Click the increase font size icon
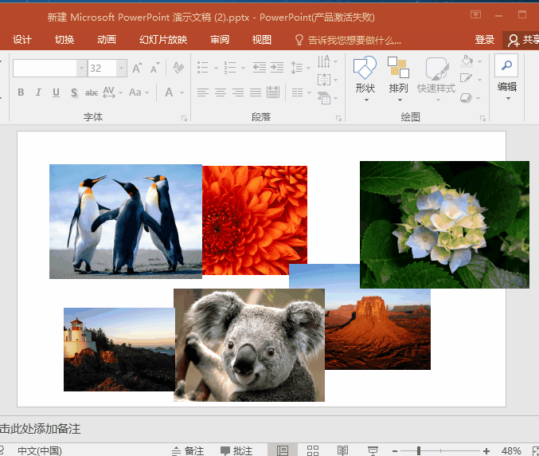539x456 pixels. (137, 69)
